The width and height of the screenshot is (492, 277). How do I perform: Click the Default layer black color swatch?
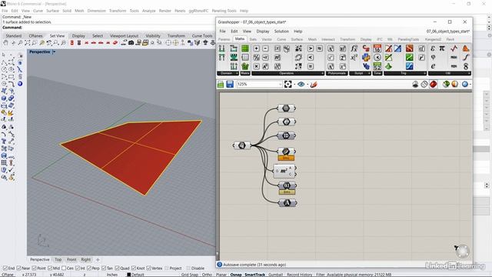pyautogui.click(x=128, y=275)
